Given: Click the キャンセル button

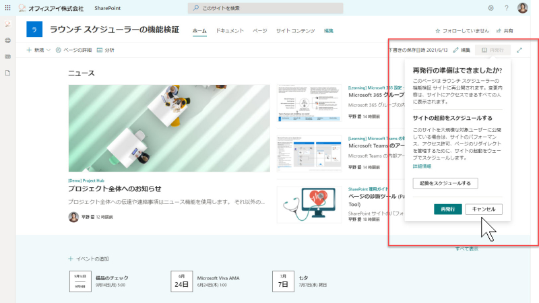Looking at the screenshot, I should (484, 209).
